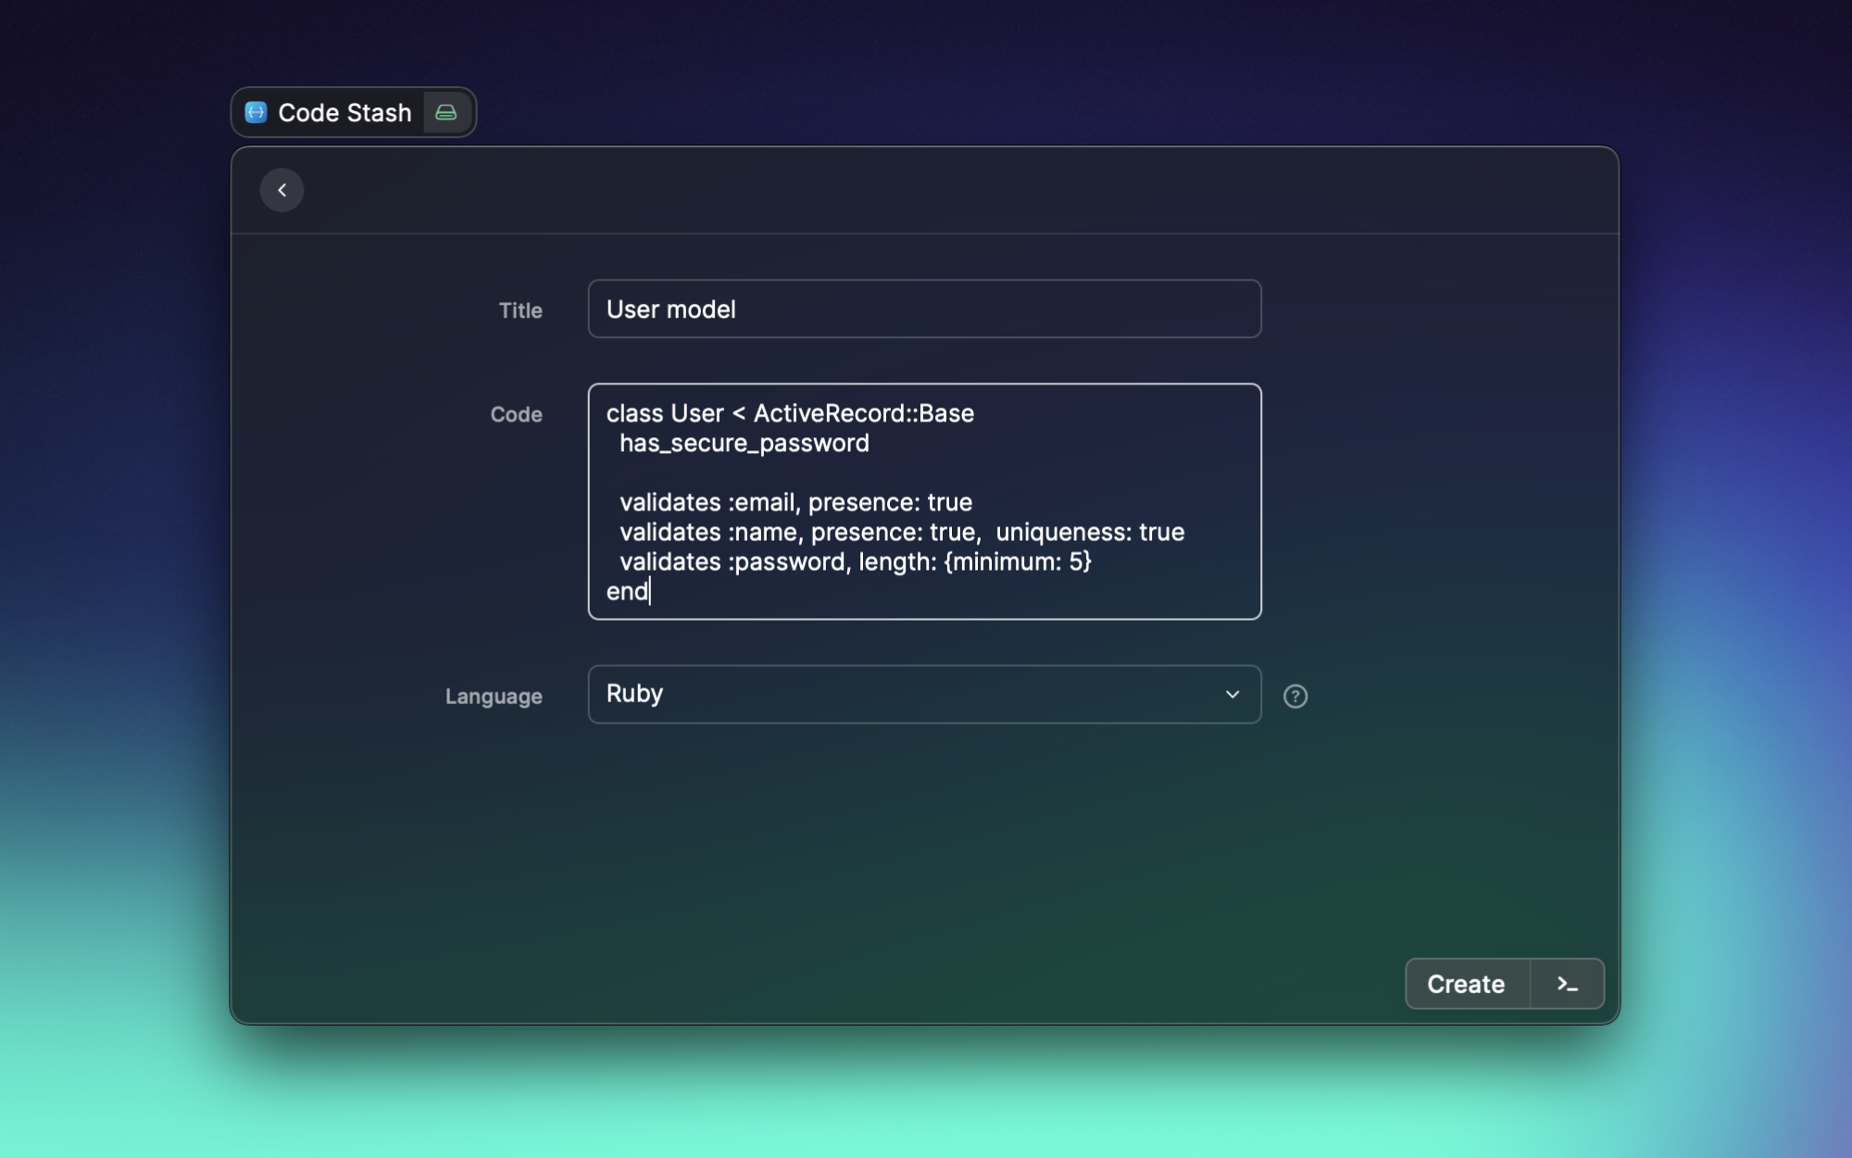Click the {minimum: 5} text in code
Image resolution: width=1852 pixels, height=1158 pixels.
pyautogui.click(x=1017, y=561)
